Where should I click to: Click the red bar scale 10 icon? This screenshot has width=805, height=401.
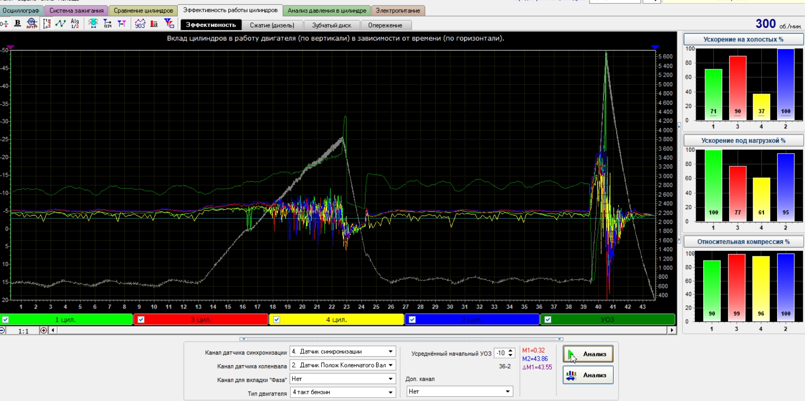(154, 24)
